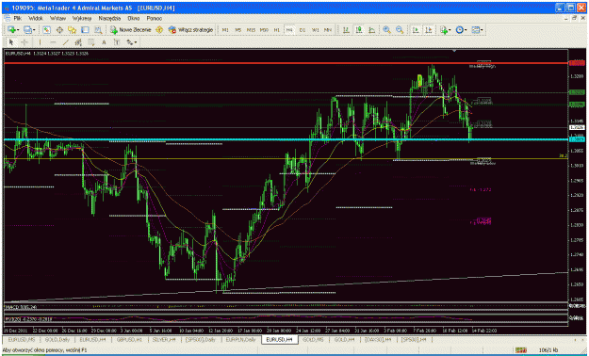Select the Equidistant Channel tool

[x=78, y=42]
